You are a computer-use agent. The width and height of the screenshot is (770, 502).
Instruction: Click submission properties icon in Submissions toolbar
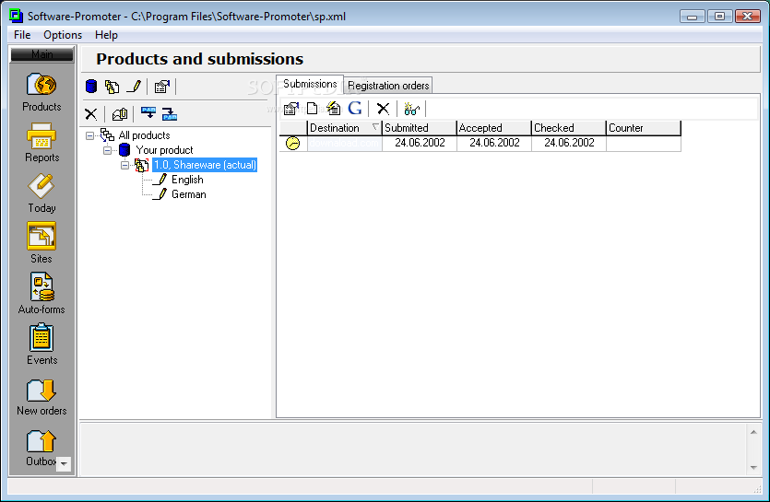(x=291, y=109)
